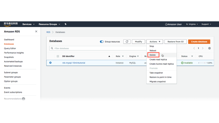This screenshot has width=219, height=123.
Task: Click the notification bell icon
Action: coord(166,24)
